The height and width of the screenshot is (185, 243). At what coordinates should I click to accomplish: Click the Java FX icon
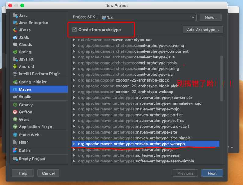[15, 59]
